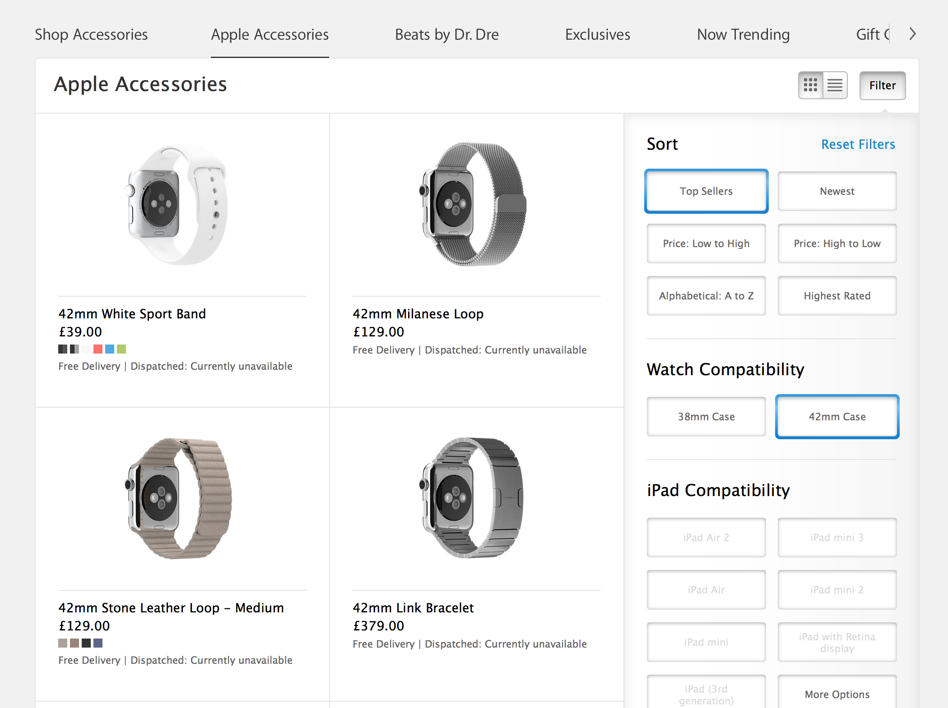The width and height of the screenshot is (948, 708).
Task: Open the 42mm White Sport Band product title
Action: pyautogui.click(x=132, y=314)
